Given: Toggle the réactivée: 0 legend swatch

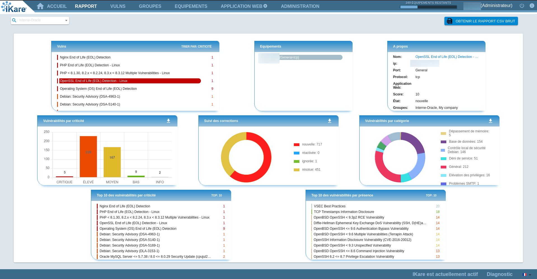Looking at the screenshot, I should point(297,153).
